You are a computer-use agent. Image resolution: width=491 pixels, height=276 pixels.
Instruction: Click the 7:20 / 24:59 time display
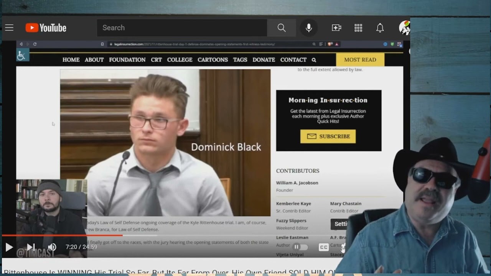[x=81, y=247]
